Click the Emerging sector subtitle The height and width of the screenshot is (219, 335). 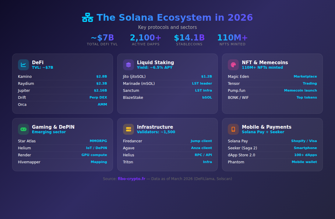click(49, 132)
